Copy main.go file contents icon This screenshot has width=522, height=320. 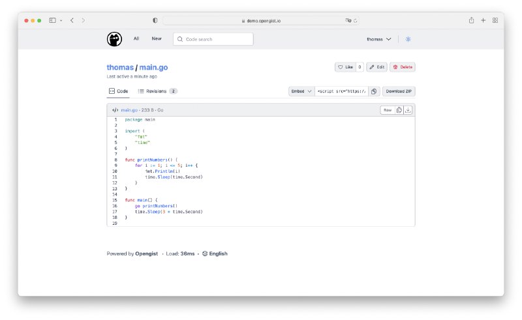pyautogui.click(x=399, y=110)
